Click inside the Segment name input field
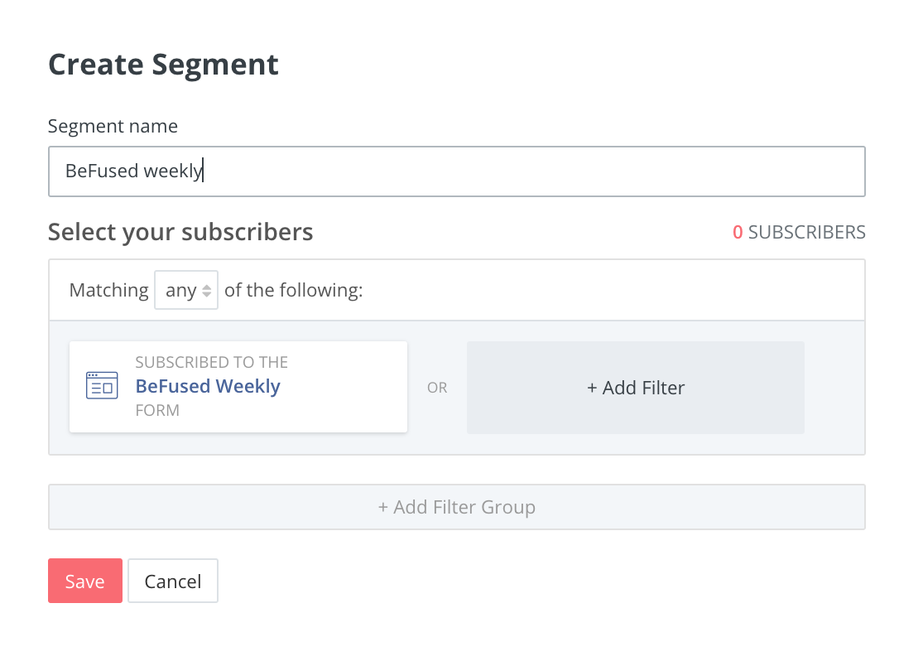 456,171
